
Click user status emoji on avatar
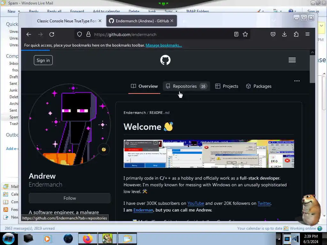click(104, 149)
